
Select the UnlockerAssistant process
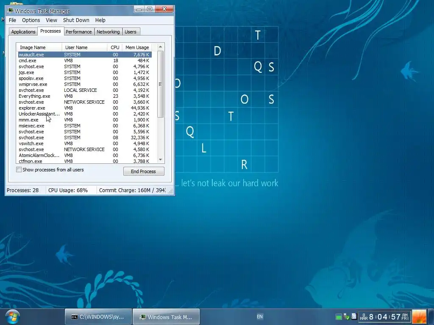[85, 114]
